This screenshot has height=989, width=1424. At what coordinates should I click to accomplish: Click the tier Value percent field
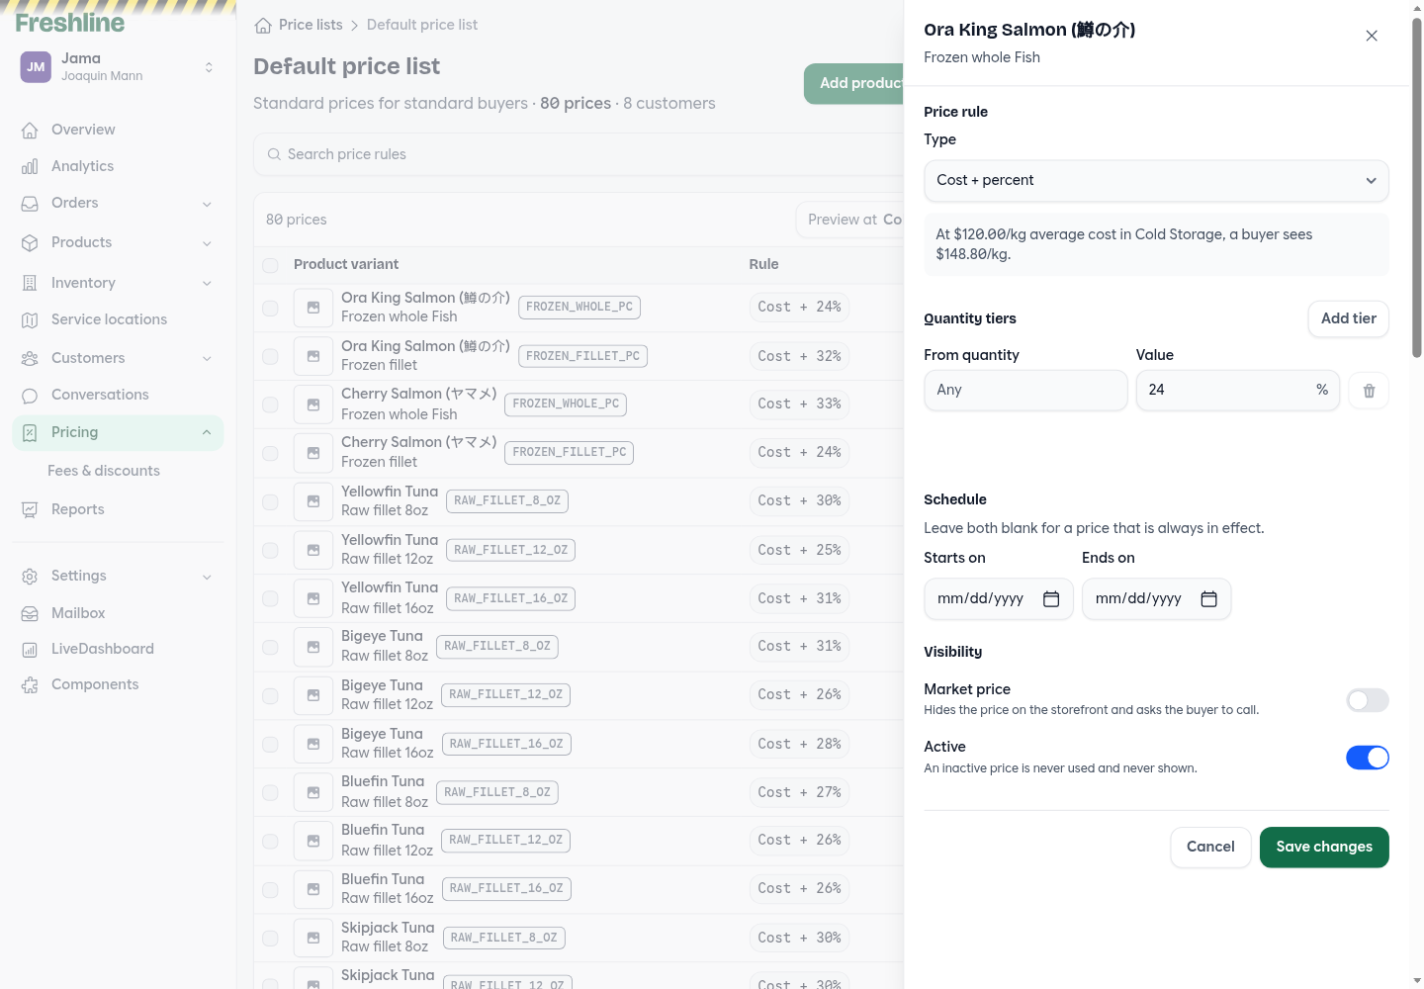point(1237,391)
